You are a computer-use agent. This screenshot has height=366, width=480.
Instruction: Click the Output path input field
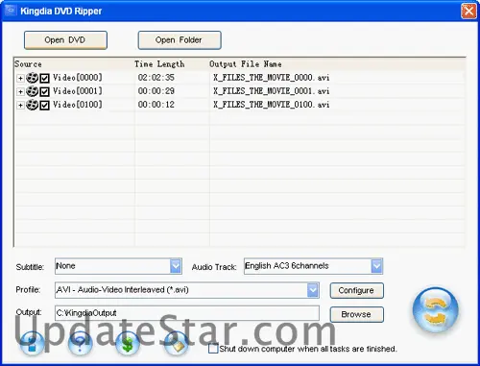(x=187, y=313)
